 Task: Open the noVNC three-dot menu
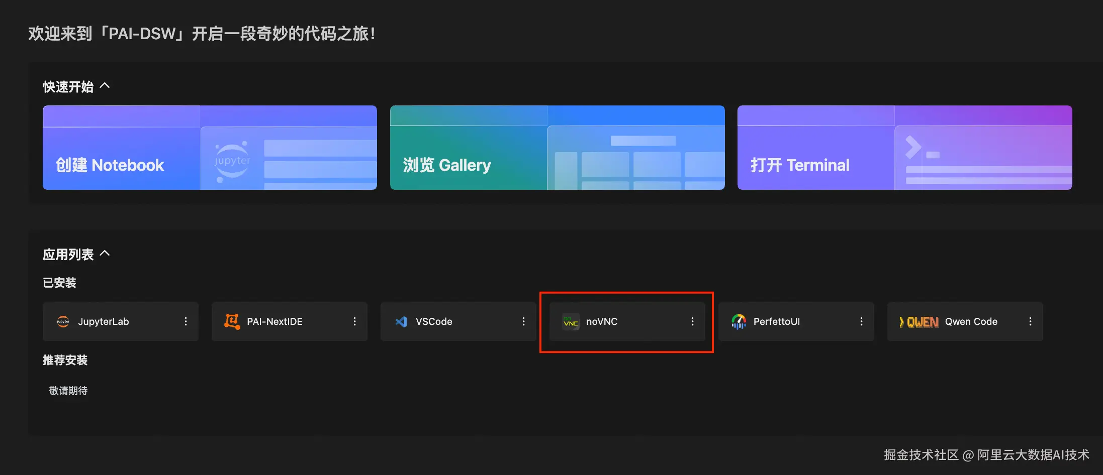(692, 321)
